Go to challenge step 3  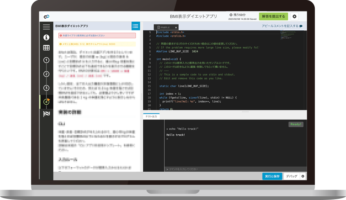click(x=46, y=88)
